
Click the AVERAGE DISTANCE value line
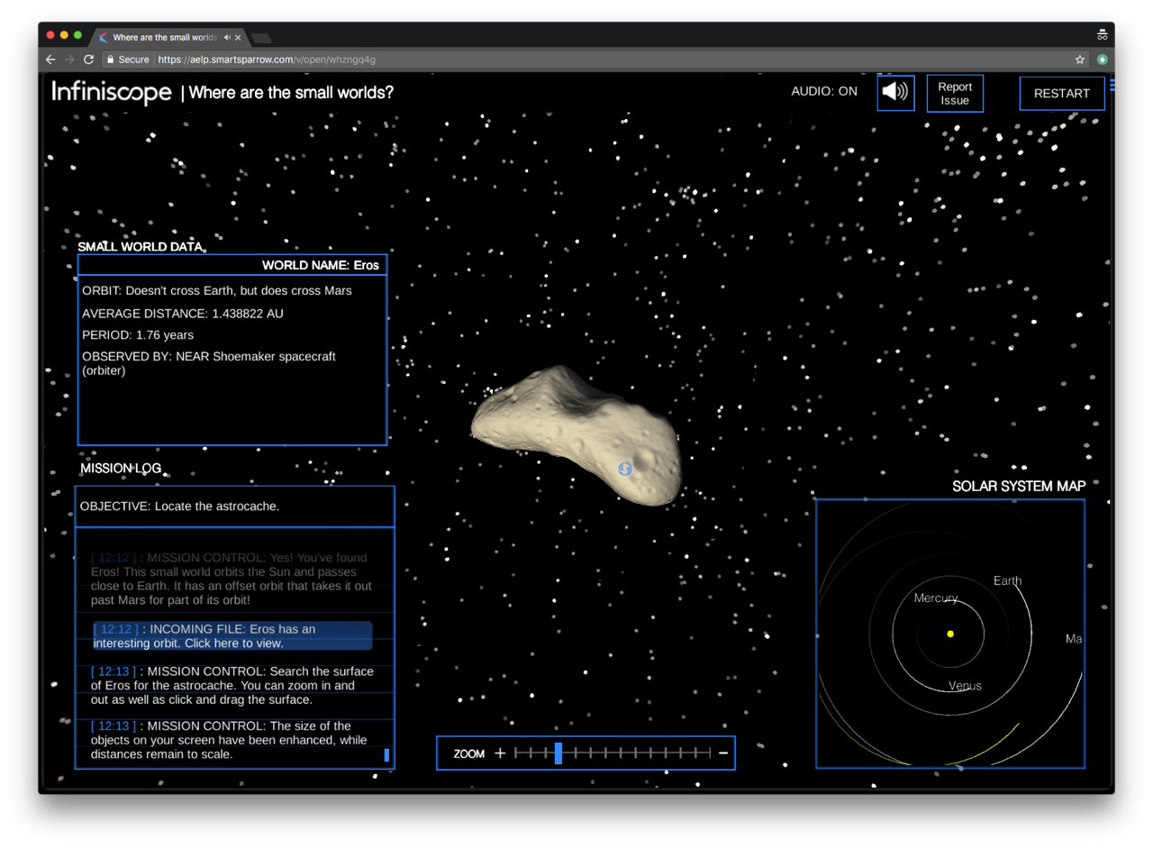[x=183, y=314]
